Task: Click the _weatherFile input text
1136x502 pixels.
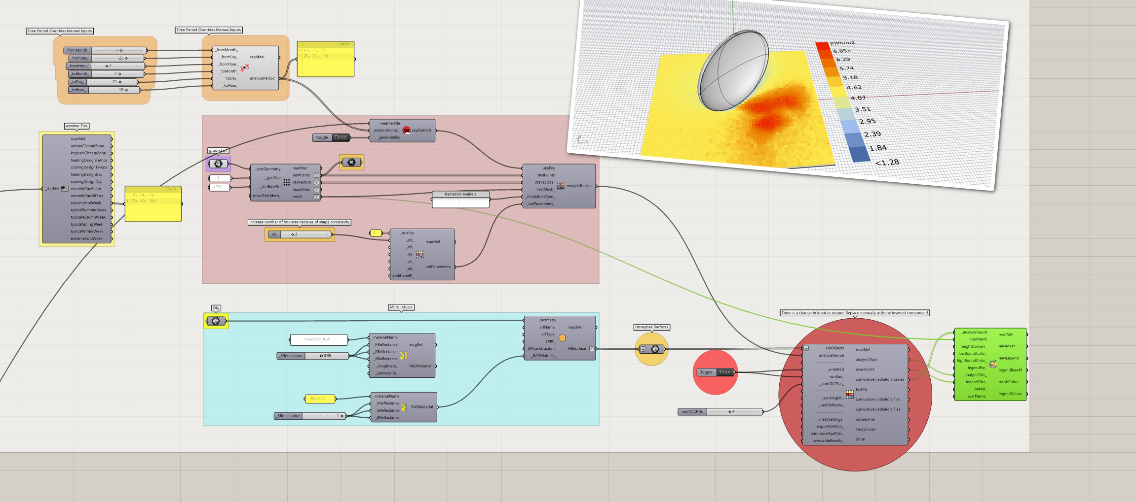Action: [389, 124]
